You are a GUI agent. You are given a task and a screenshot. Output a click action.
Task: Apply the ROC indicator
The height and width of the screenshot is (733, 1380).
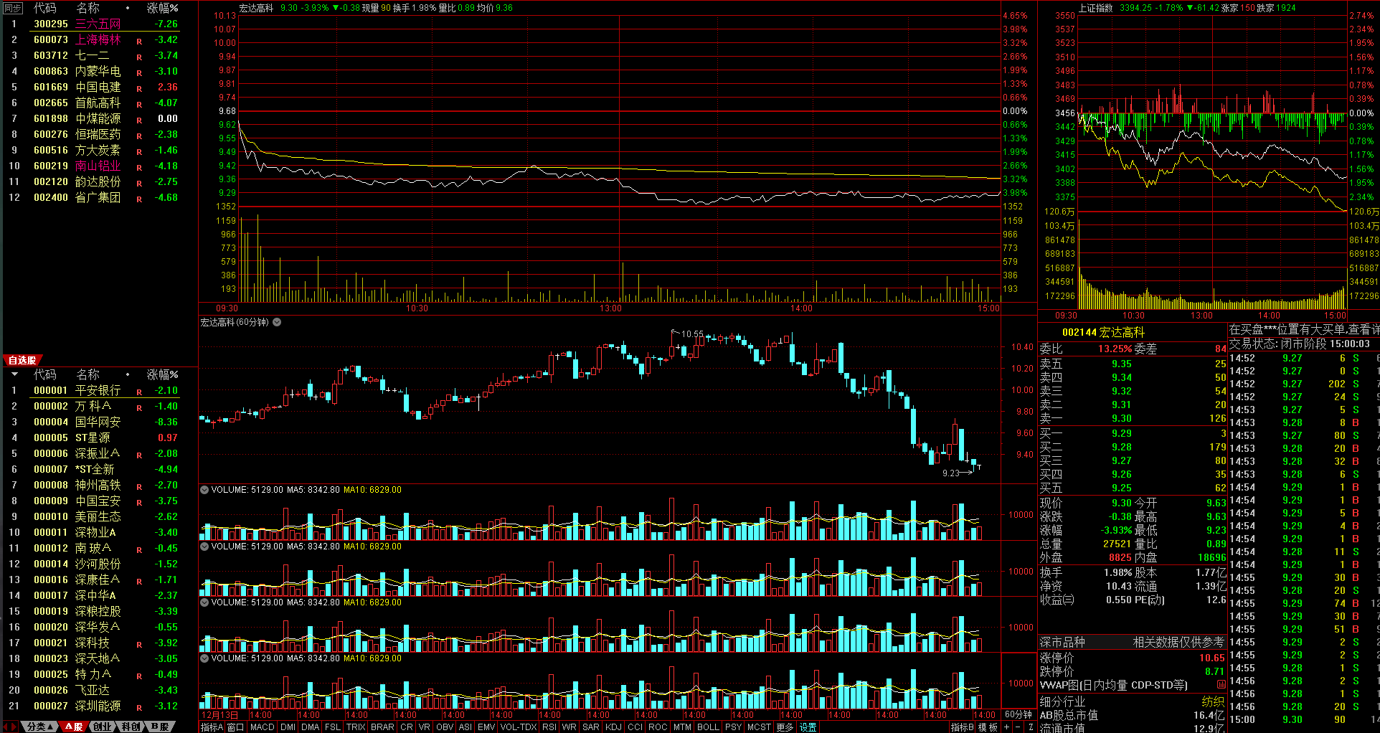(x=658, y=727)
